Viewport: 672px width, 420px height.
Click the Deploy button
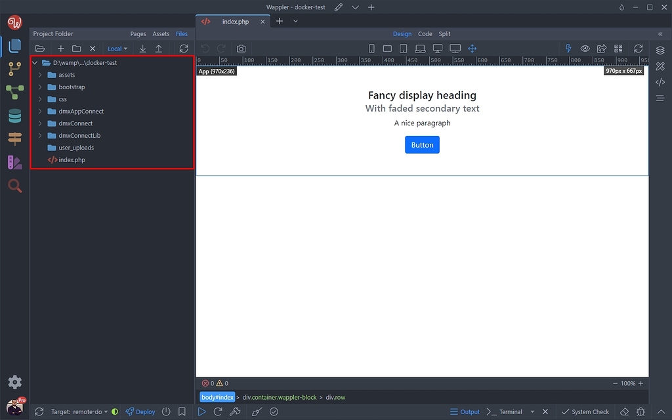click(140, 411)
